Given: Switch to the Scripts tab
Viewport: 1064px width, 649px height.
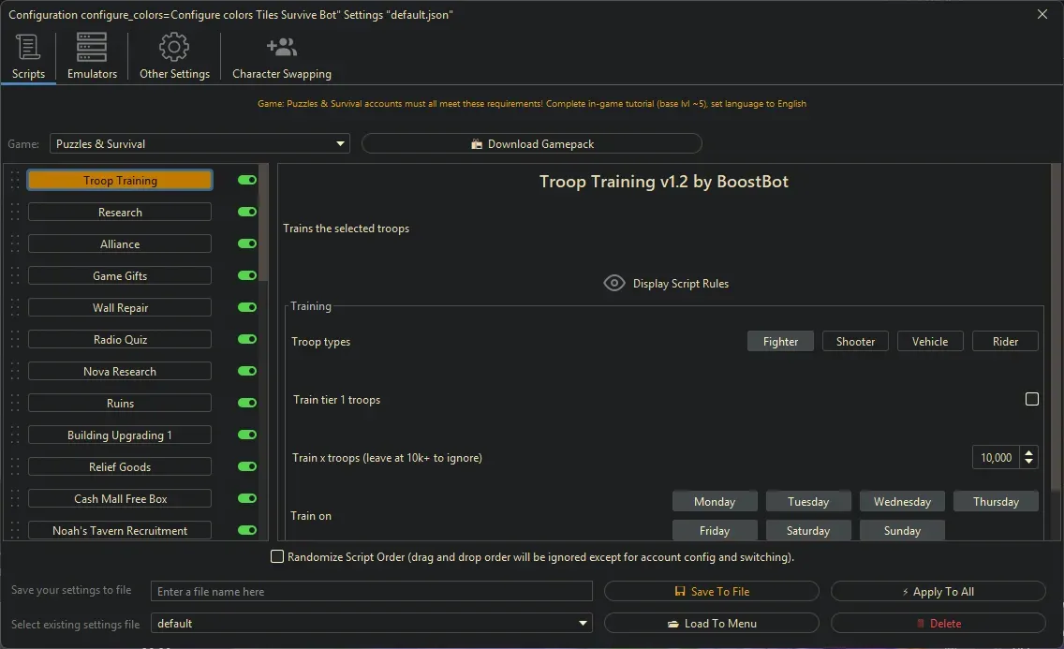Looking at the screenshot, I should click(28, 46).
